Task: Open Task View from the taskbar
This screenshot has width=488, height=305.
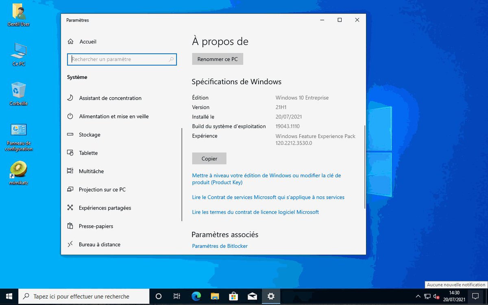Action: (x=176, y=296)
